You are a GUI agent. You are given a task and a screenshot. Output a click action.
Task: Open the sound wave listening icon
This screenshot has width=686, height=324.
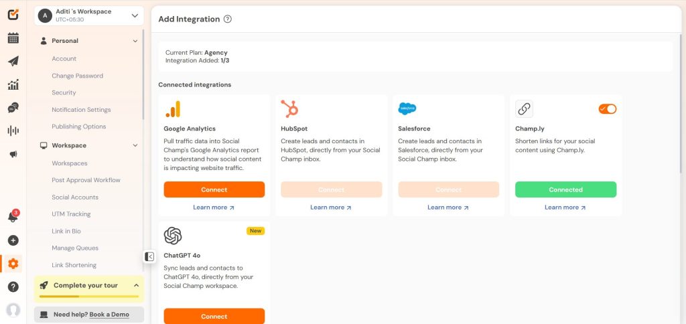point(13,131)
